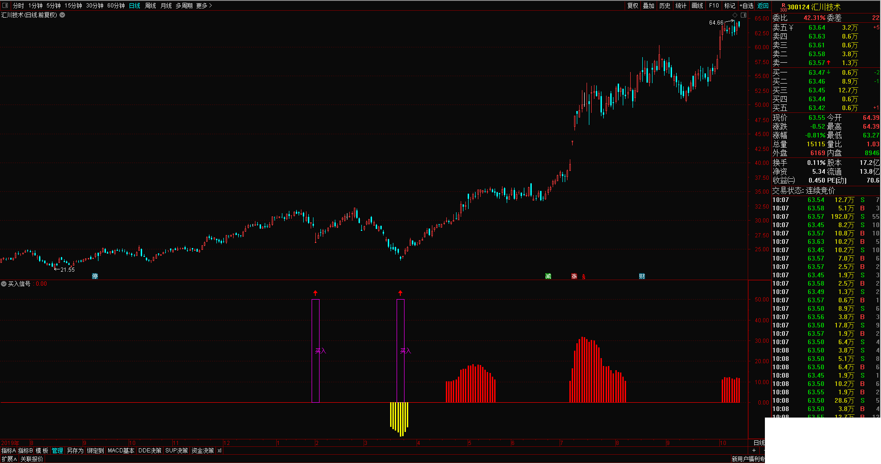Switch to 5分钟 chart period
The image size is (881, 464).
[x=53, y=6]
